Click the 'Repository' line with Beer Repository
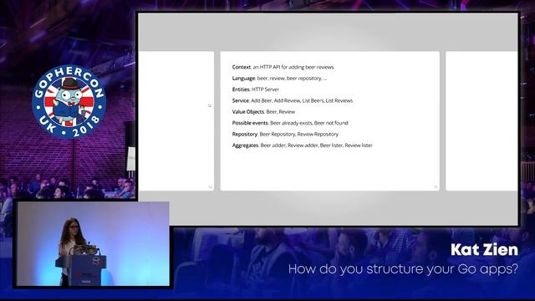Screen dimensions: 535x301 click(x=285, y=134)
